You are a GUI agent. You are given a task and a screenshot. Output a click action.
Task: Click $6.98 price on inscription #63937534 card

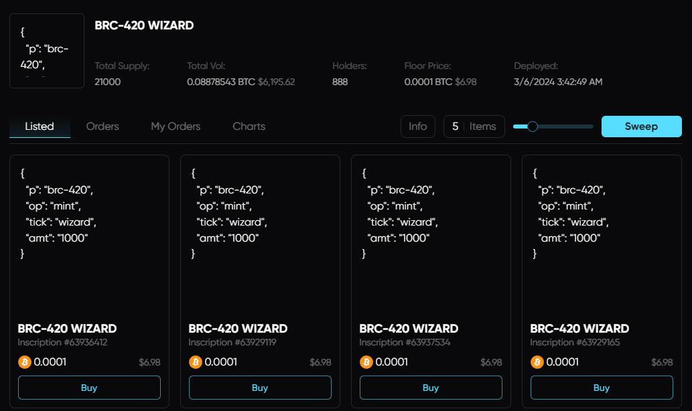[x=491, y=363]
